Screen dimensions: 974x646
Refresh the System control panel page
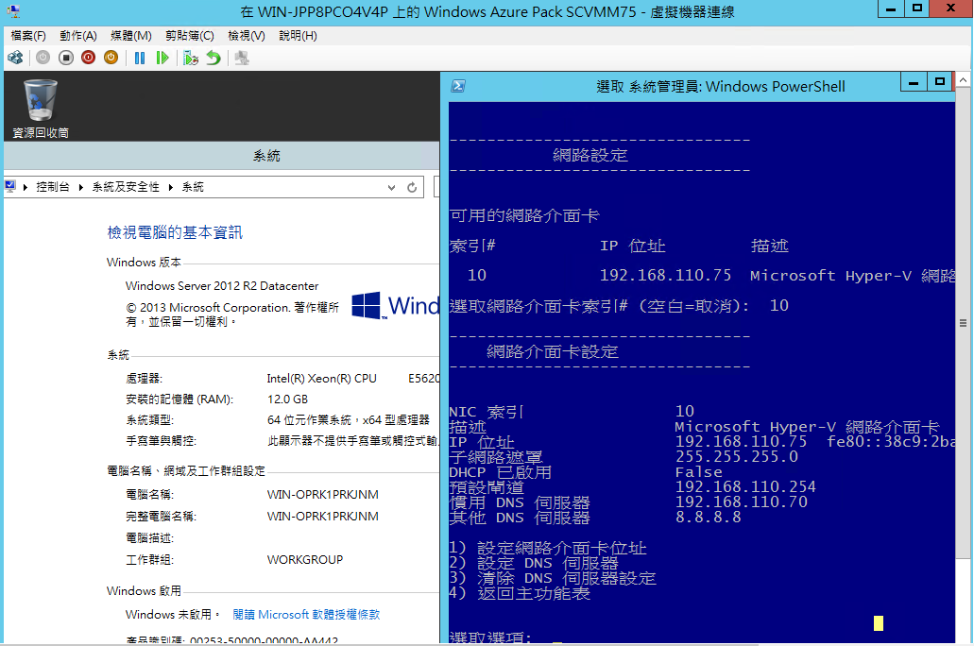(412, 187)
